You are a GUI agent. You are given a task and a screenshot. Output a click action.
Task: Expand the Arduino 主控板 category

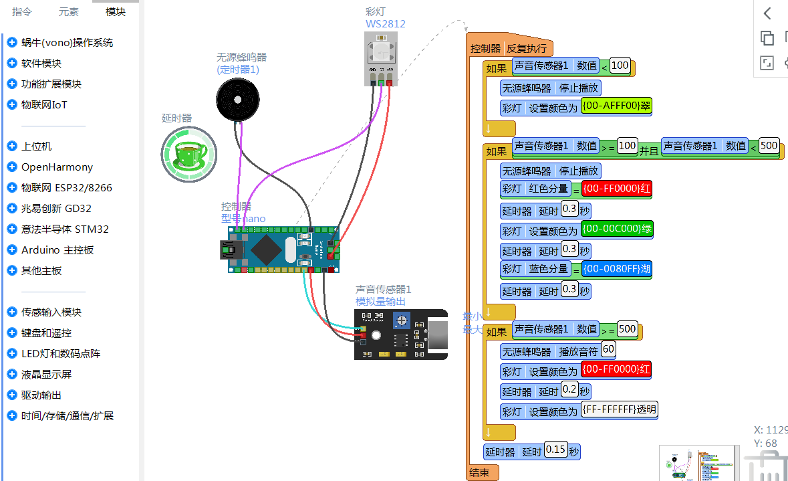click(x=57, y=250)
